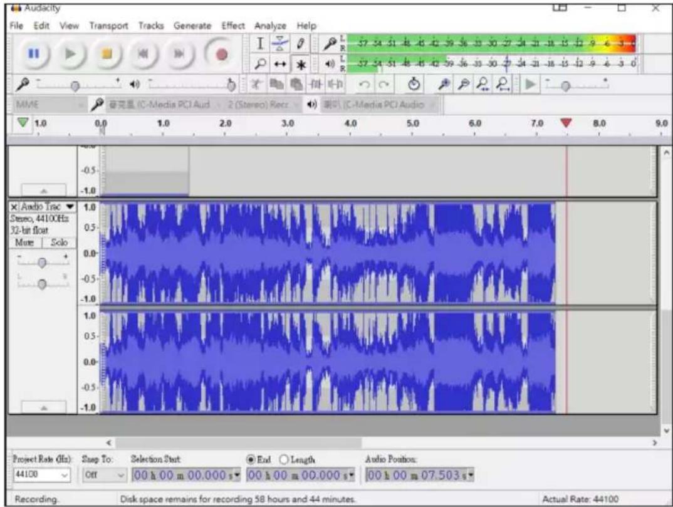Image resolution: width=673 pixels, height=507 pixels.
Task: Click the red Record button
Action: (221, 54)
